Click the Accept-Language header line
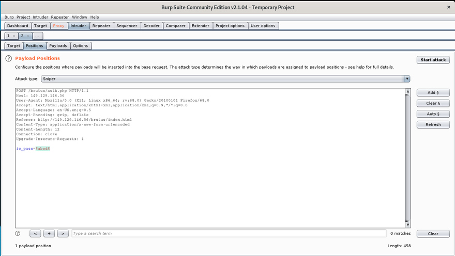455x256 pixels. point(53,110)
